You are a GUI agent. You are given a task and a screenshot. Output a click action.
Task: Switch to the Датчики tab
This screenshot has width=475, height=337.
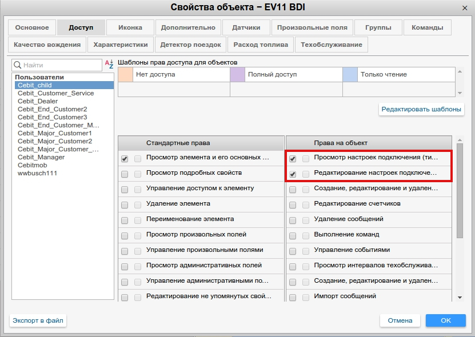(x=246, y=27)
